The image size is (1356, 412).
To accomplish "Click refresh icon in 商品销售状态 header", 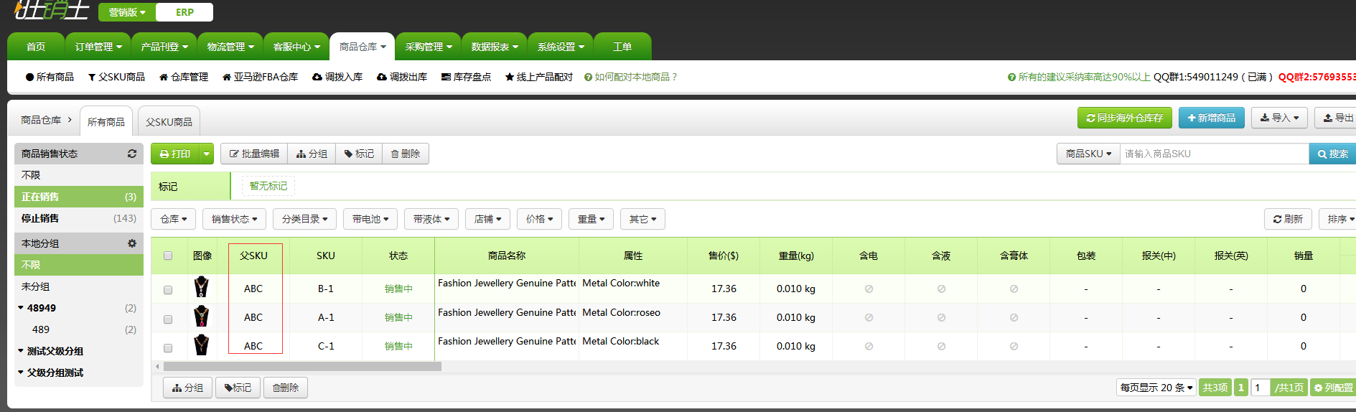I will click(x=132, y=154).
